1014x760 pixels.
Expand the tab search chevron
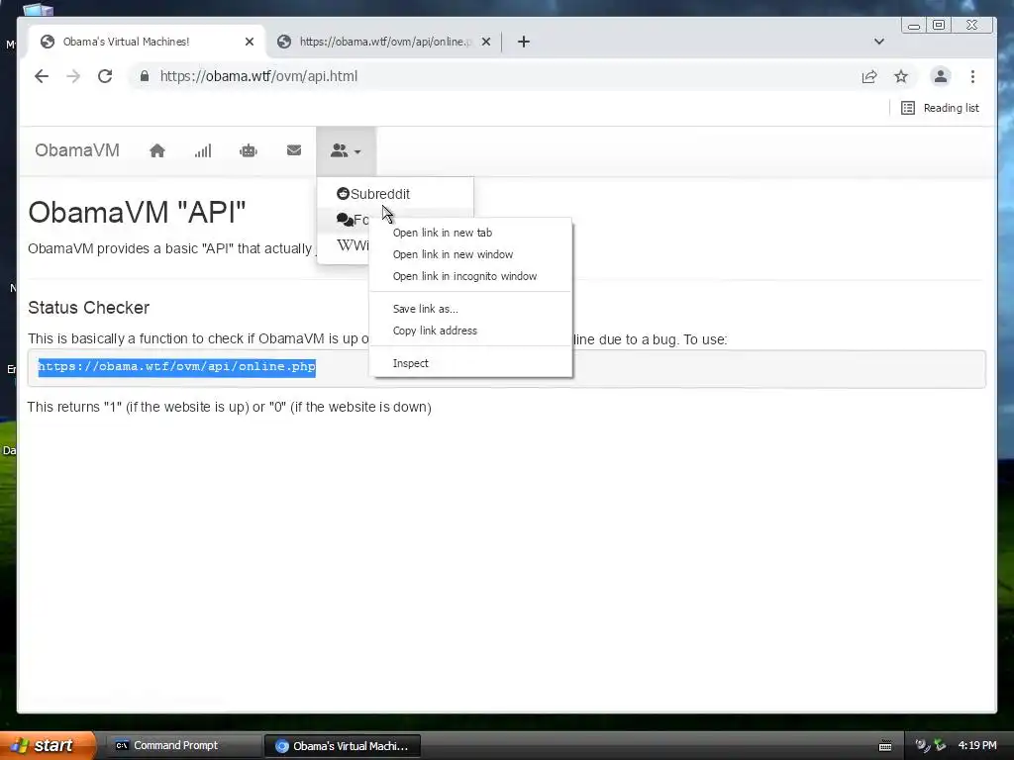(x=879, y=42)
